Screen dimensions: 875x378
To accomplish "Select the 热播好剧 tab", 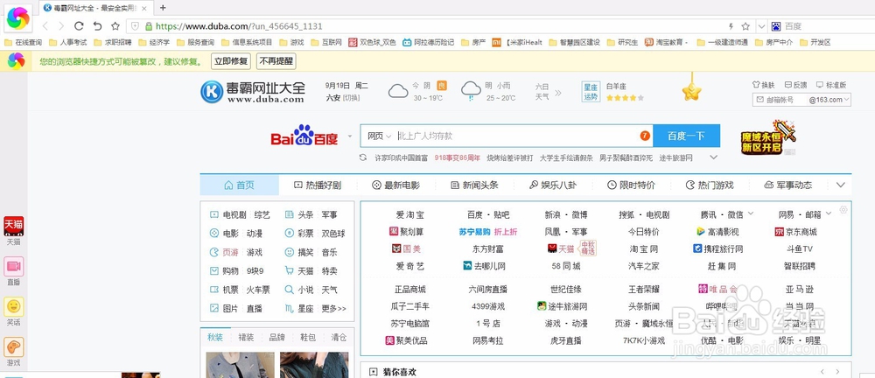I will tap(318, 185).
